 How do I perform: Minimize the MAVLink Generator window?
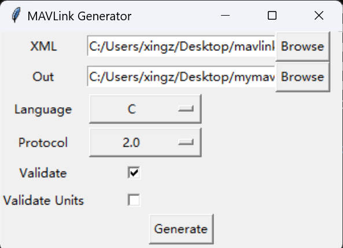pyautogui.click(x=225, y=16)
